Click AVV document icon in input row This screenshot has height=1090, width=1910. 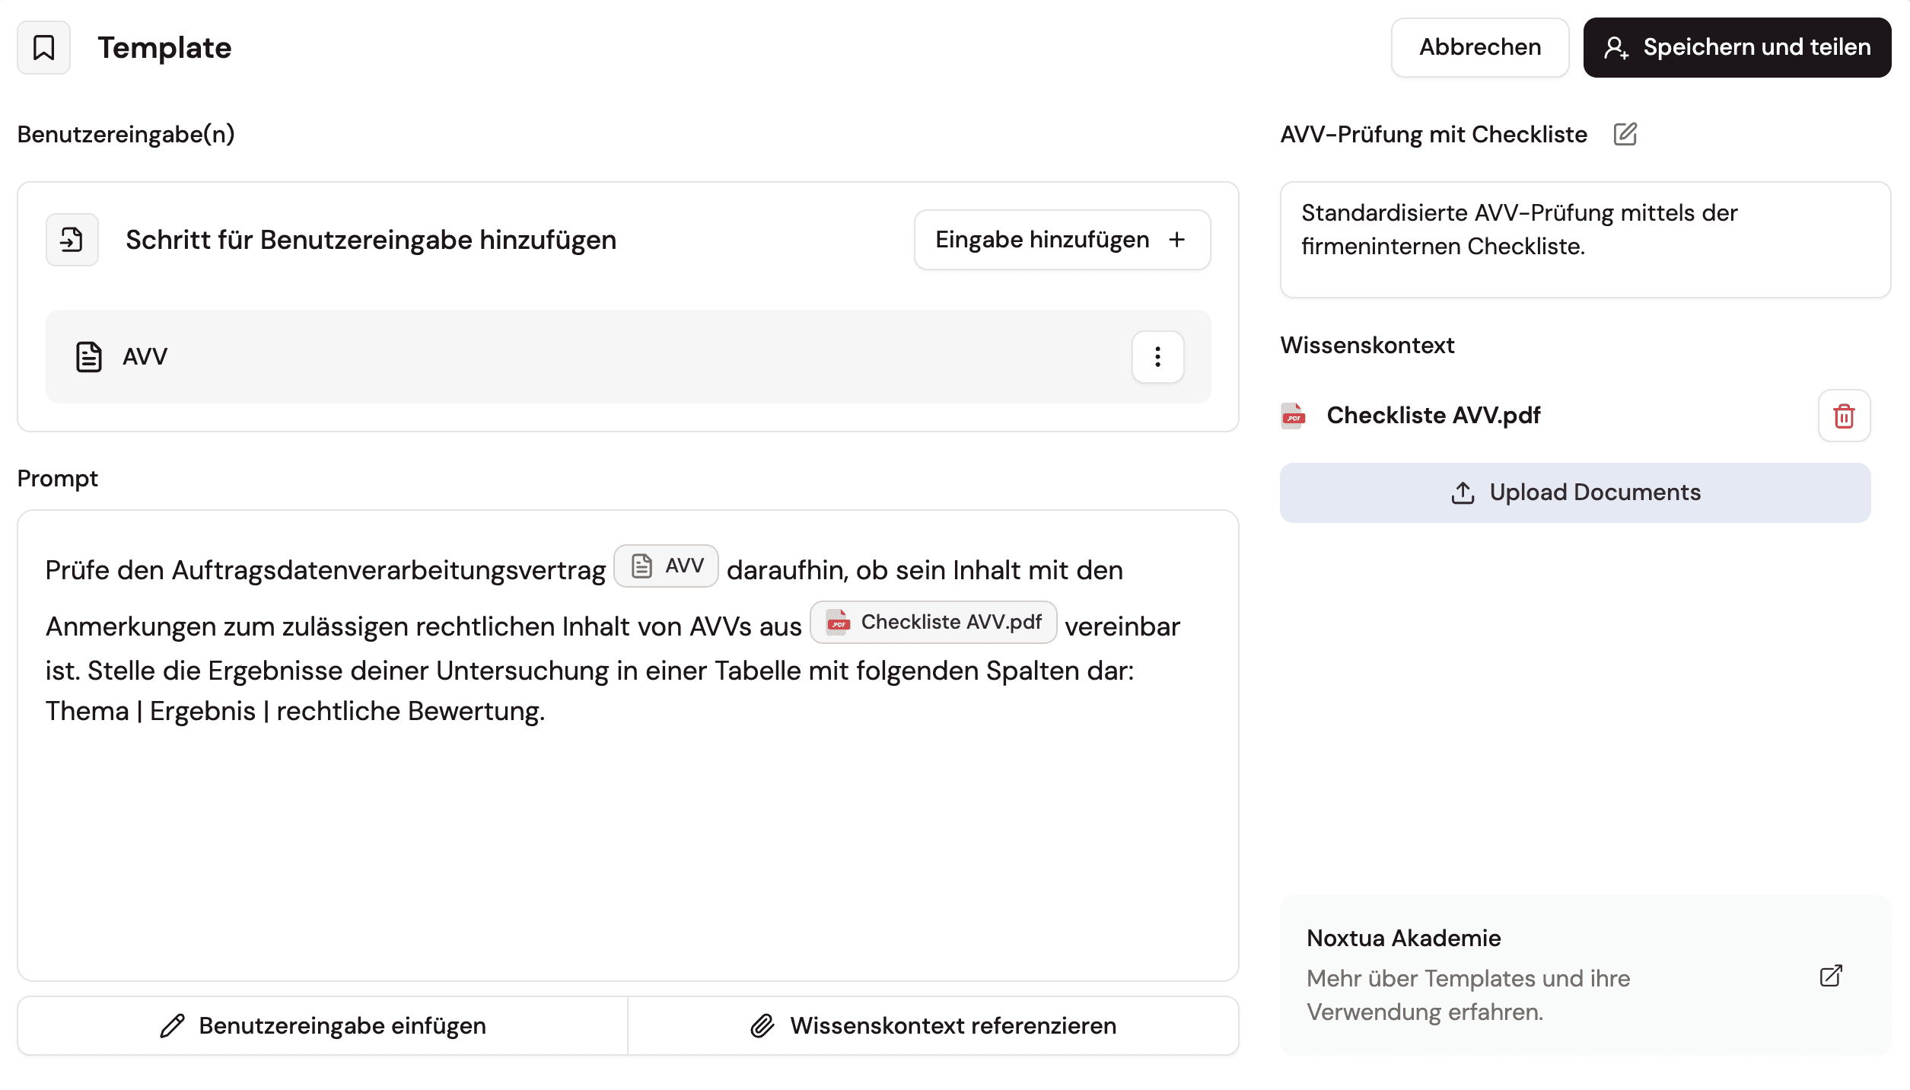[x=89, y=356]
